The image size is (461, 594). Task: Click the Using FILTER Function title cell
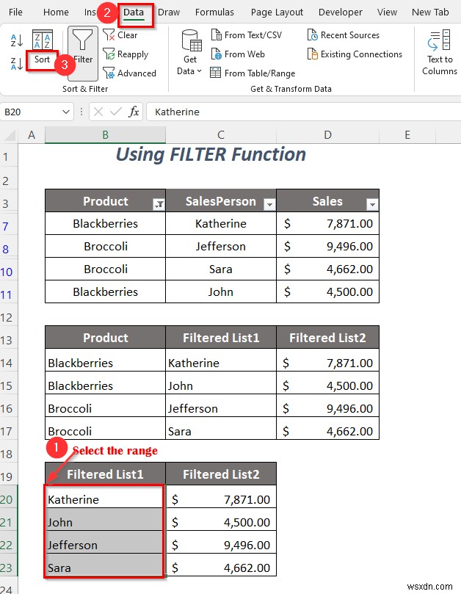(x=211, y=154)
